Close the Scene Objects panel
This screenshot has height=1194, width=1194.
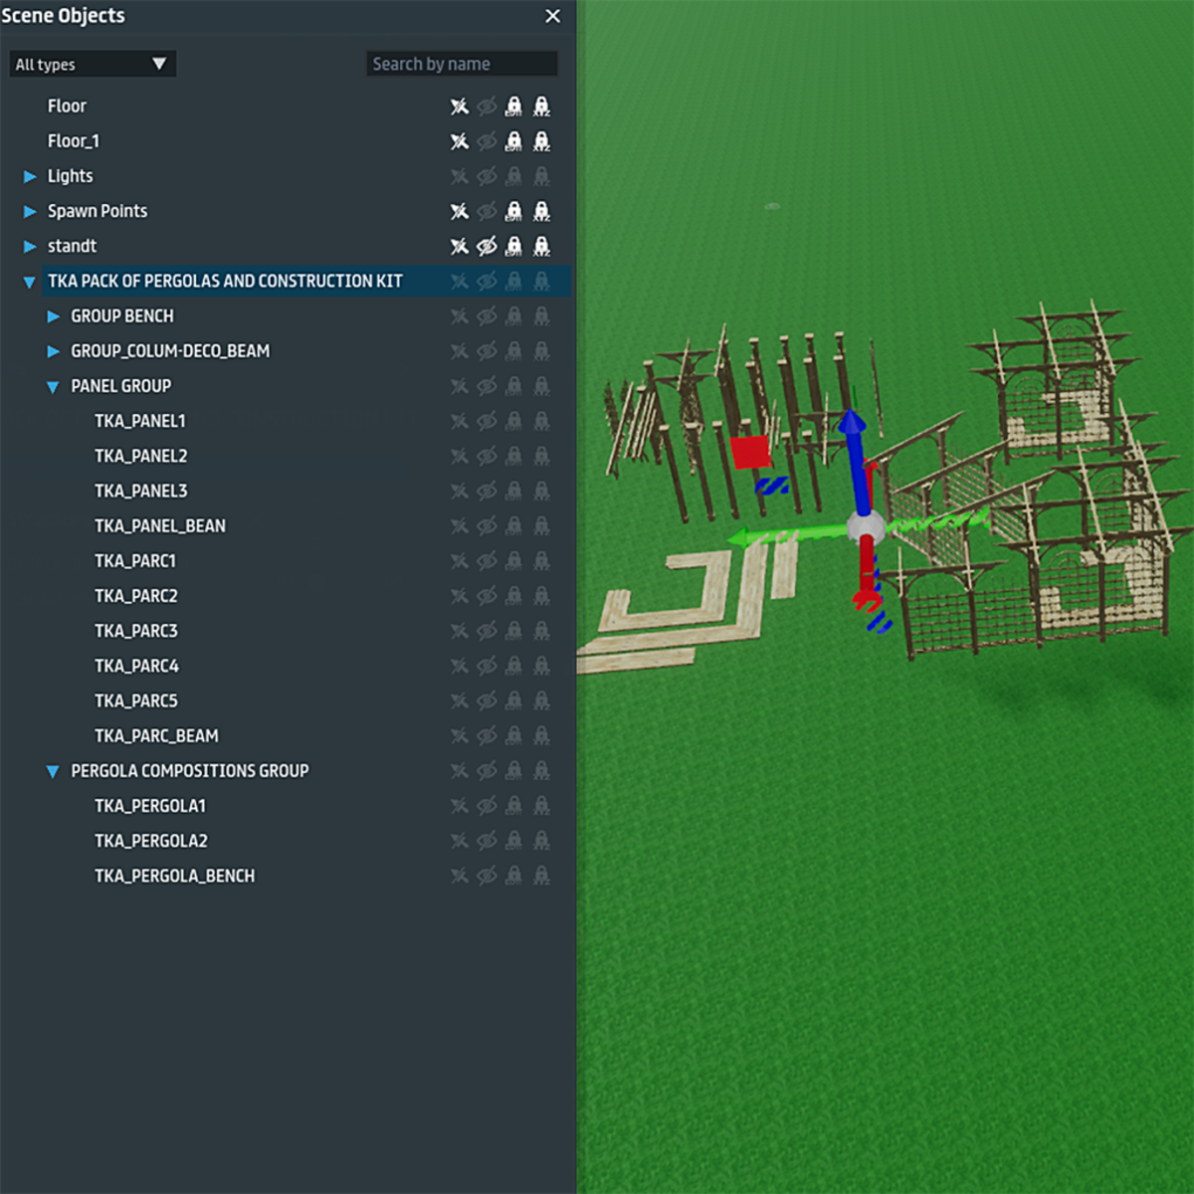553,16
